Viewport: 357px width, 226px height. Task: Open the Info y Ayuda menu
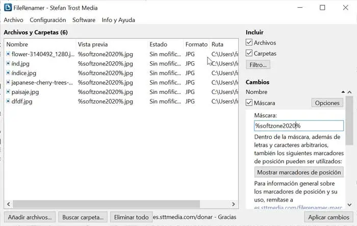[x=118, y=20]
